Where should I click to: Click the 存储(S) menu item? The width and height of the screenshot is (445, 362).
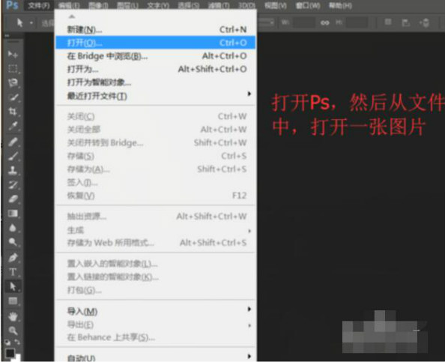coord(156,156)
